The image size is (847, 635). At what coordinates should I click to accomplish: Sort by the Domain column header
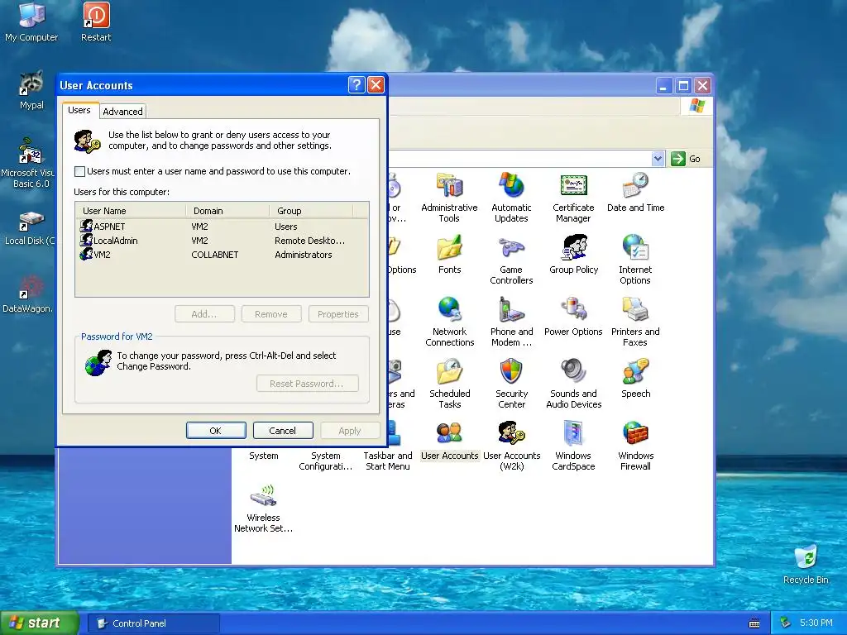pyautogui.click(x=227, y=211)
